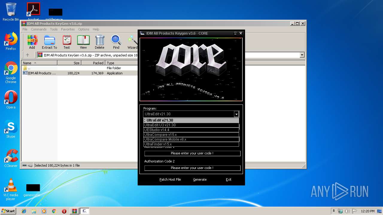Image resolution: width=383 pixels, height=215 pixels.
Task: Select UltraCompare v15.x option
Action: coord(191,135)
